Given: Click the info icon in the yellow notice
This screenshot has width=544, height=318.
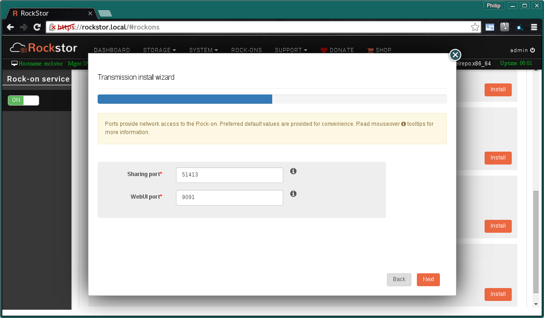Looking at the screenshot, I should click(x=404, y=124).
